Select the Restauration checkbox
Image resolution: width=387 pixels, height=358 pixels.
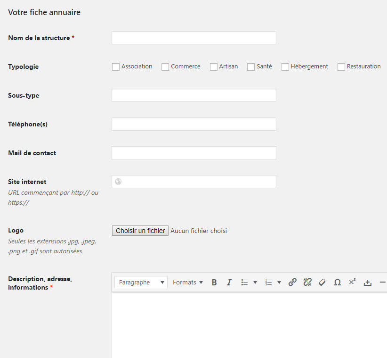coord(341,67)
